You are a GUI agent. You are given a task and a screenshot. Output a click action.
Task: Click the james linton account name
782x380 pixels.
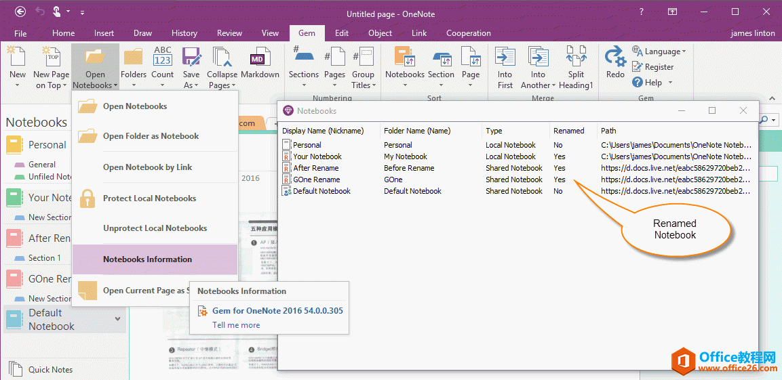click(x=753, y=33)
